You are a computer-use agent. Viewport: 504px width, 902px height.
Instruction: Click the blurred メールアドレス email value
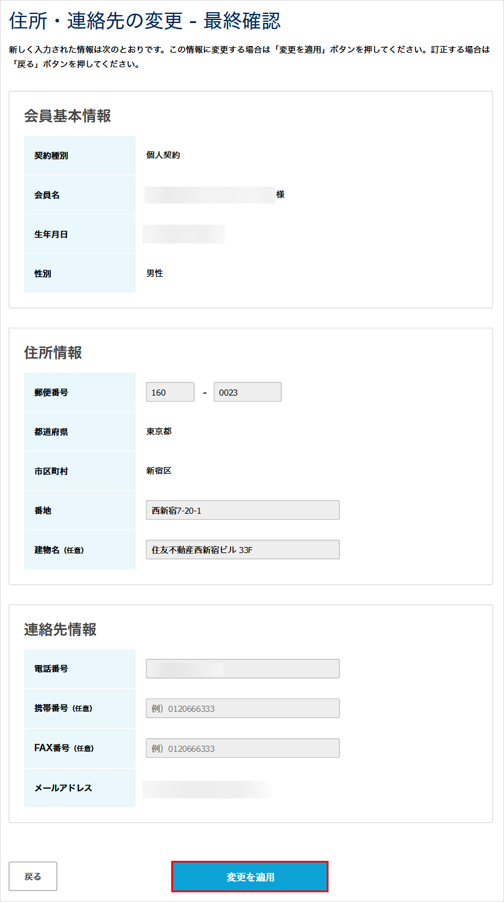[206, 788]
